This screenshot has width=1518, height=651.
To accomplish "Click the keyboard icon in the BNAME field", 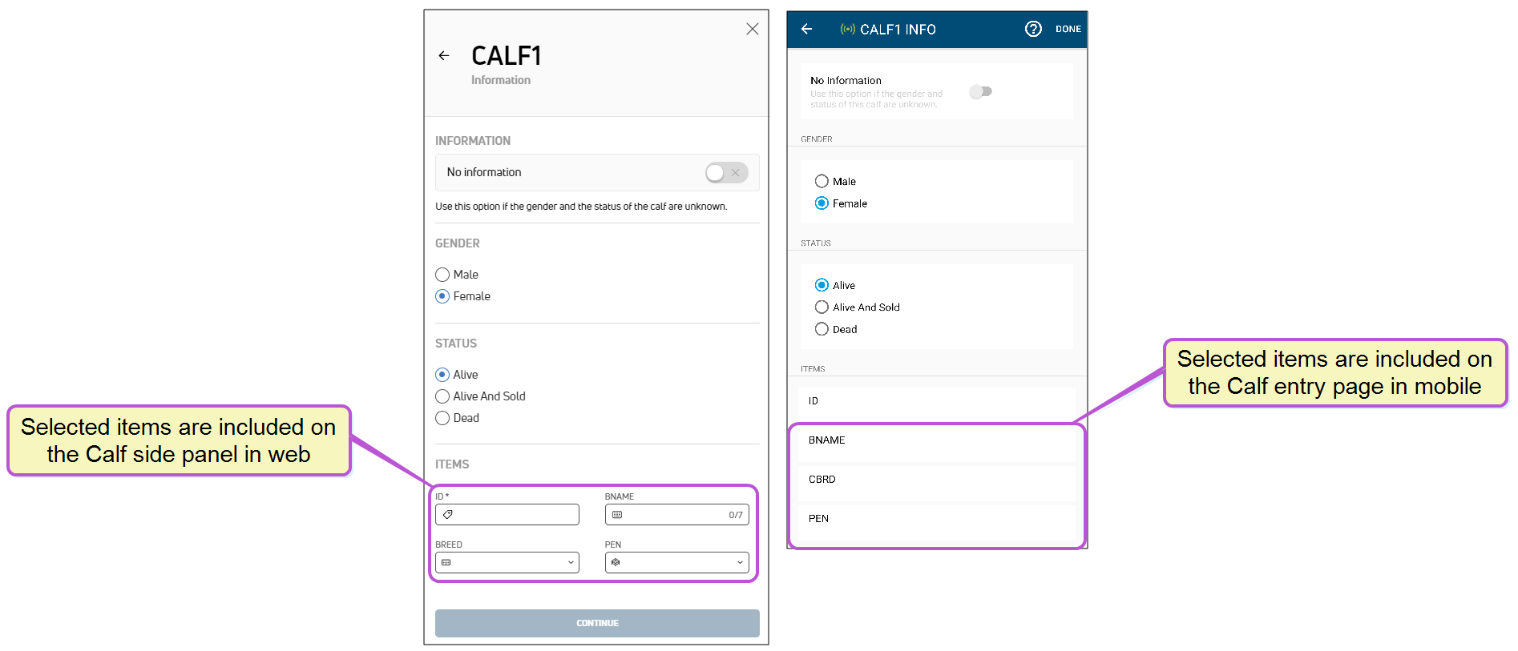I will pos(617,514).
